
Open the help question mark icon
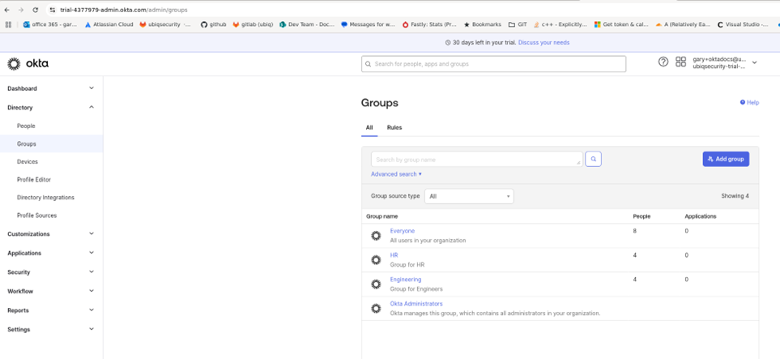[x=663, y=62]
